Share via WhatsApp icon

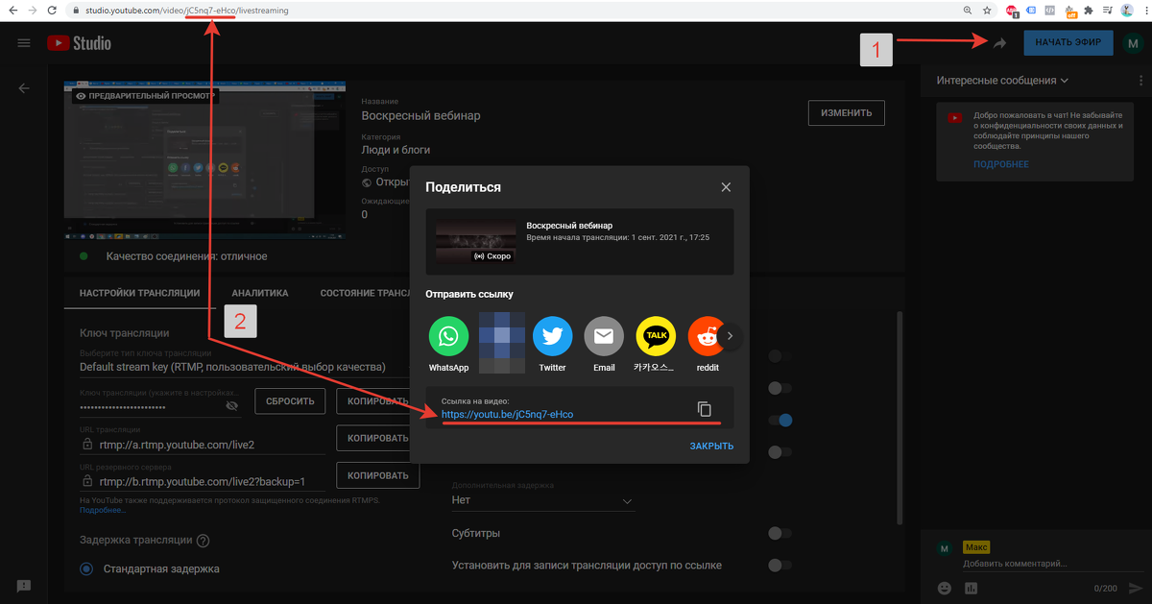click(448, 336)
